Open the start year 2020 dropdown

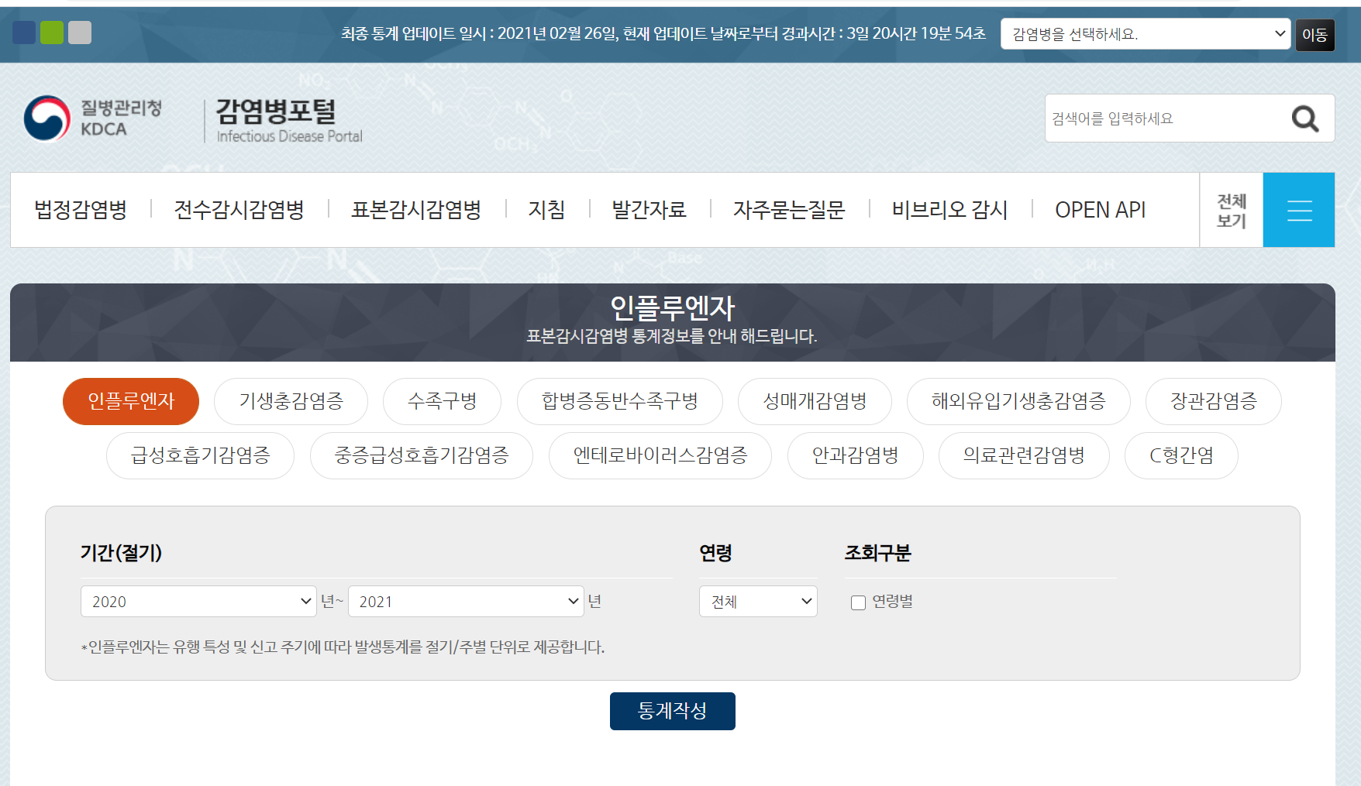[x=198, y=602]
